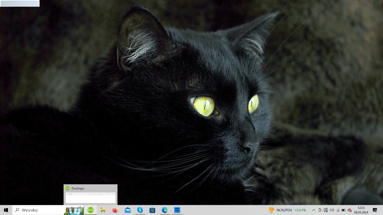This screenshot has width=383, height=215.
Task: Open the clock and calendar flyout
Action: pyautogui.click(x=361, y=210)
